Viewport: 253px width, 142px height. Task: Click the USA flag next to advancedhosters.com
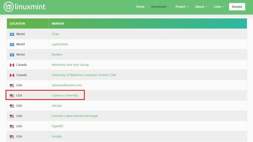pos(12,85)
